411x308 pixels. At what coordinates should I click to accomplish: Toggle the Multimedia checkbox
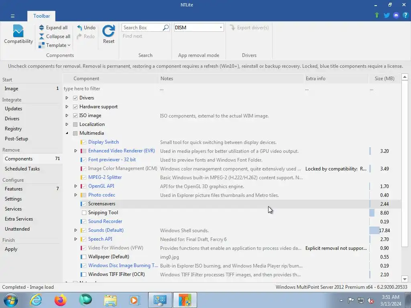(x=75, y=133)
